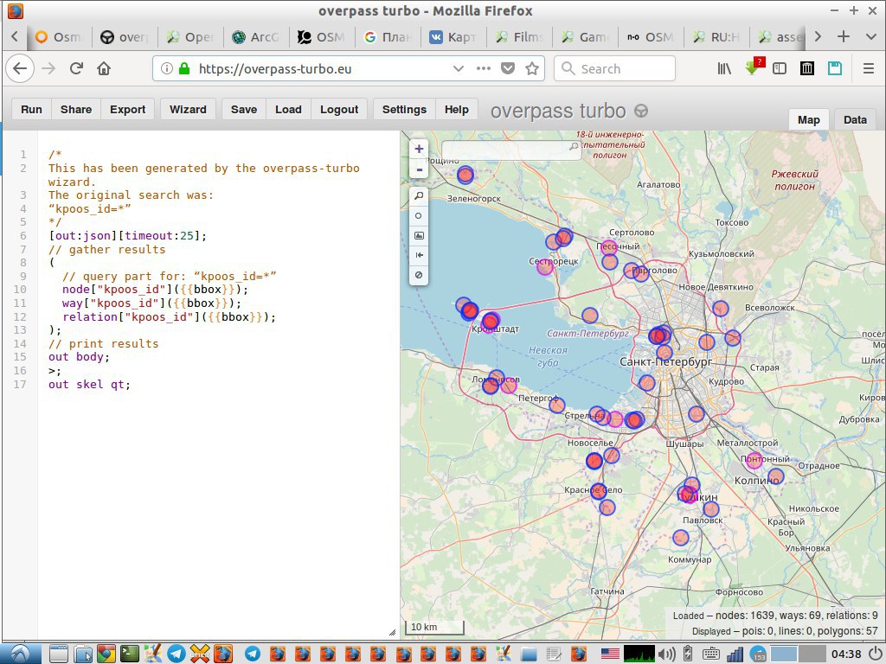Select the Map tab

click(x=808, y=120)
